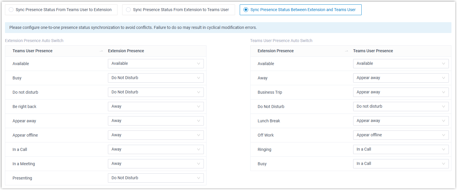Select Sync Presence From Teams User to Extension
The width and height of the screenshot is (457, 190).
tap(11, 10)
